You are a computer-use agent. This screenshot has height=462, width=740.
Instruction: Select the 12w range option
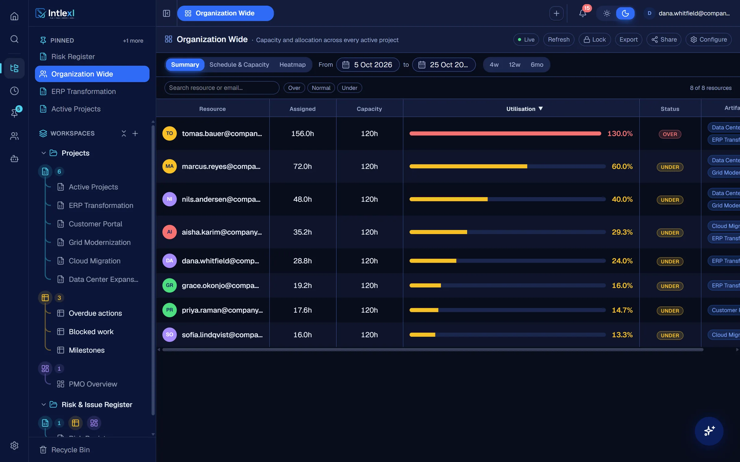pos(514,65)
